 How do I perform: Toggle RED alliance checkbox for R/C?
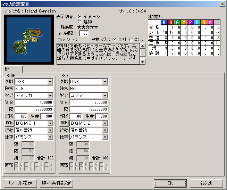click(x=81, y=166)
